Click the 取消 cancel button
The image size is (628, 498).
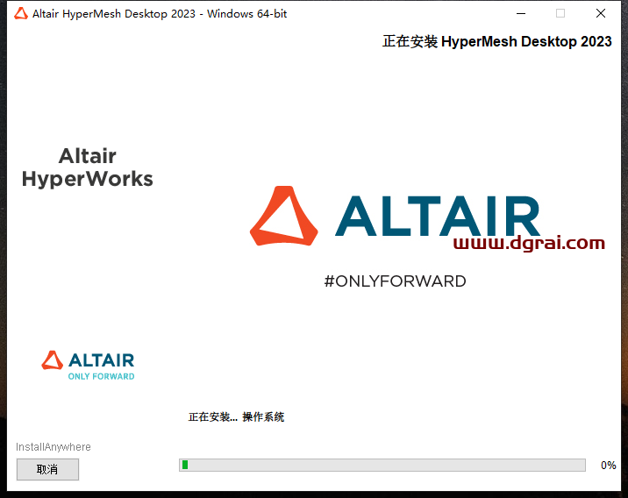tap(47, 469)
